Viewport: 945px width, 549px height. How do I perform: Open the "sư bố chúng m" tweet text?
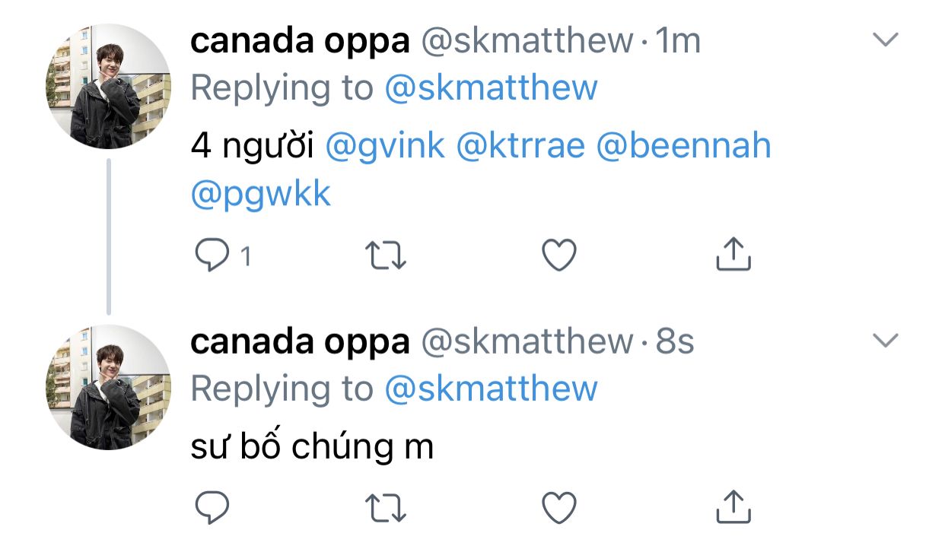pos(312,447)
